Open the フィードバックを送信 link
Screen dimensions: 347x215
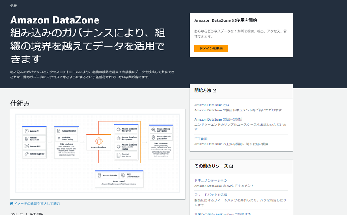(x=211, y=195)
